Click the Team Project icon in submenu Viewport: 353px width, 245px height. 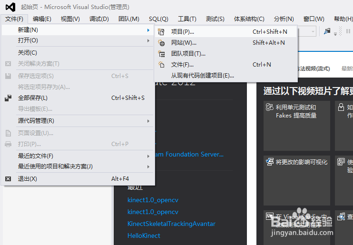161,54
